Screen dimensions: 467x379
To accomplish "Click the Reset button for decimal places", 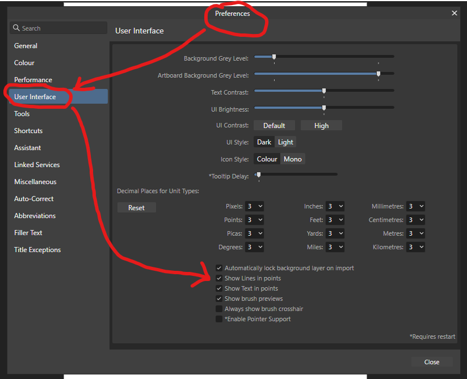I will (136, 207).
